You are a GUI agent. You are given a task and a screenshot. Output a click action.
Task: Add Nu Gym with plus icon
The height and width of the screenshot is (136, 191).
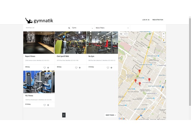tap(111, 68)
